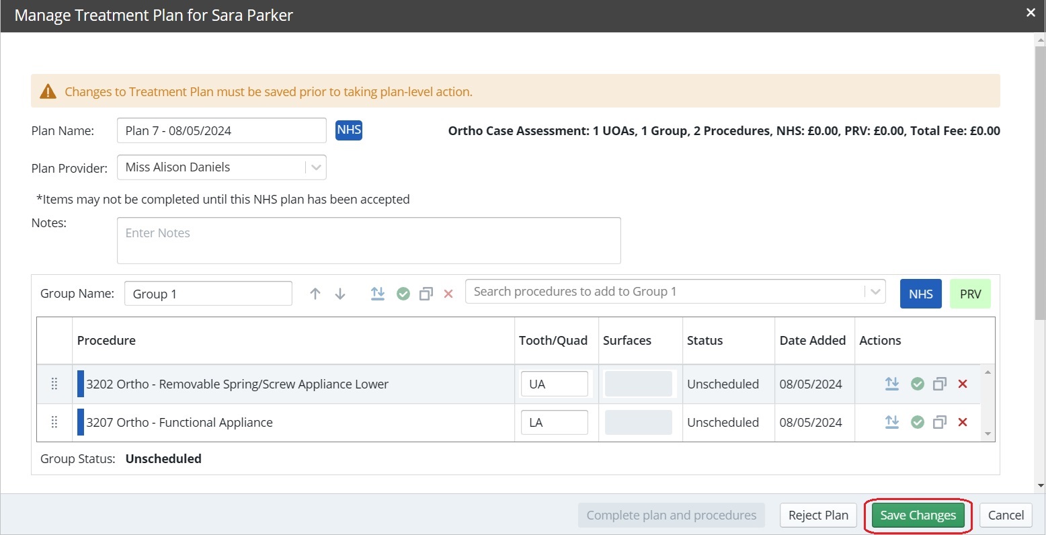Duplicate the 3207 Ortho Functional Appliance row
1046x535 pixels.
click(940, 422)
